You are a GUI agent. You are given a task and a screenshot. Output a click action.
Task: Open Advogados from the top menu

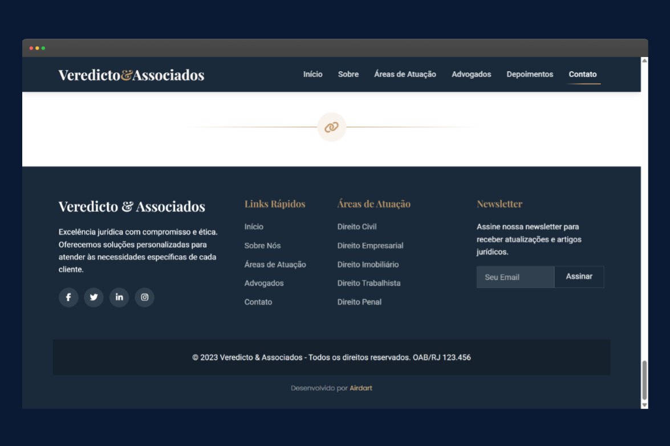472,74
